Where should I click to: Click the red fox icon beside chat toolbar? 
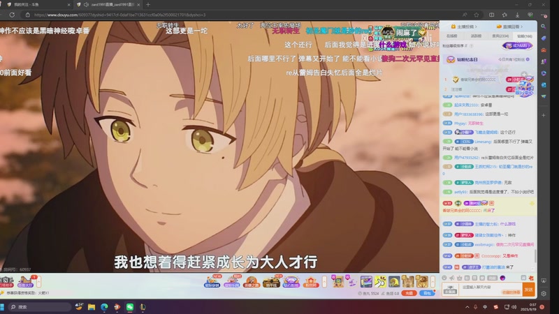pyautogui.click(x=531, y=278)
